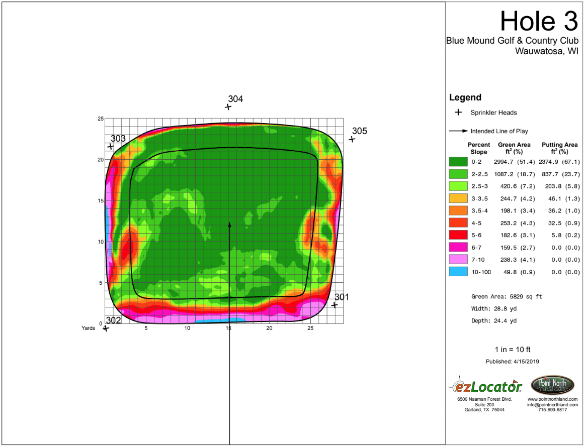Screen dimensions: 585x447
Task: Click sprinkler head marker 305
Action: (x=352, y=139)
